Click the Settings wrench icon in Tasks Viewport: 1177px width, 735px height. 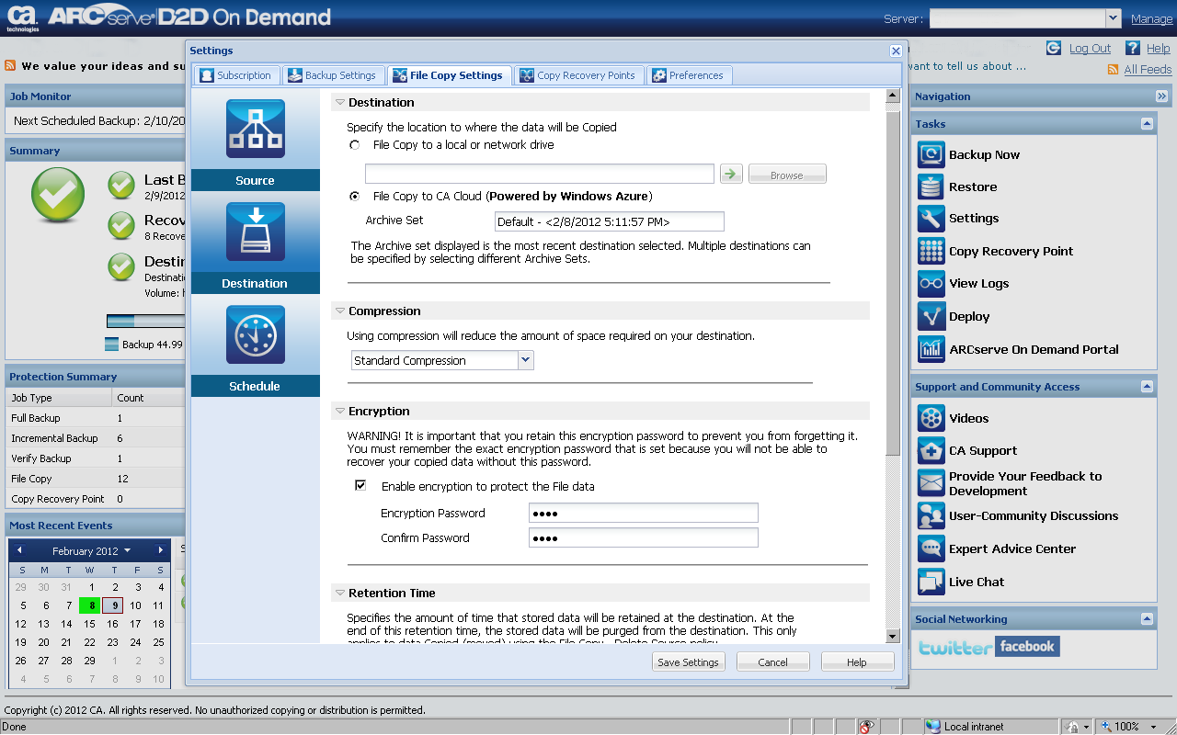[931, 219]
